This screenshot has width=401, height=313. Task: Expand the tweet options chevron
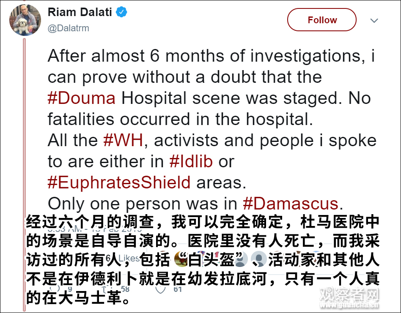pos(374,21)
